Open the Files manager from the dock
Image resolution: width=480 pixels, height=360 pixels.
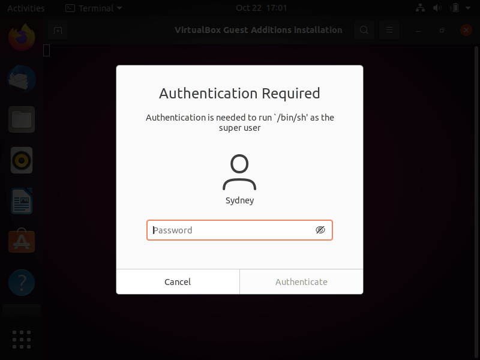point(21,119)
